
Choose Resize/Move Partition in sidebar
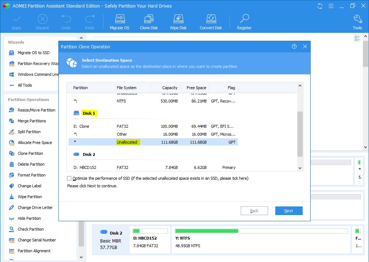pyautogui.click(x=36, y=110)
